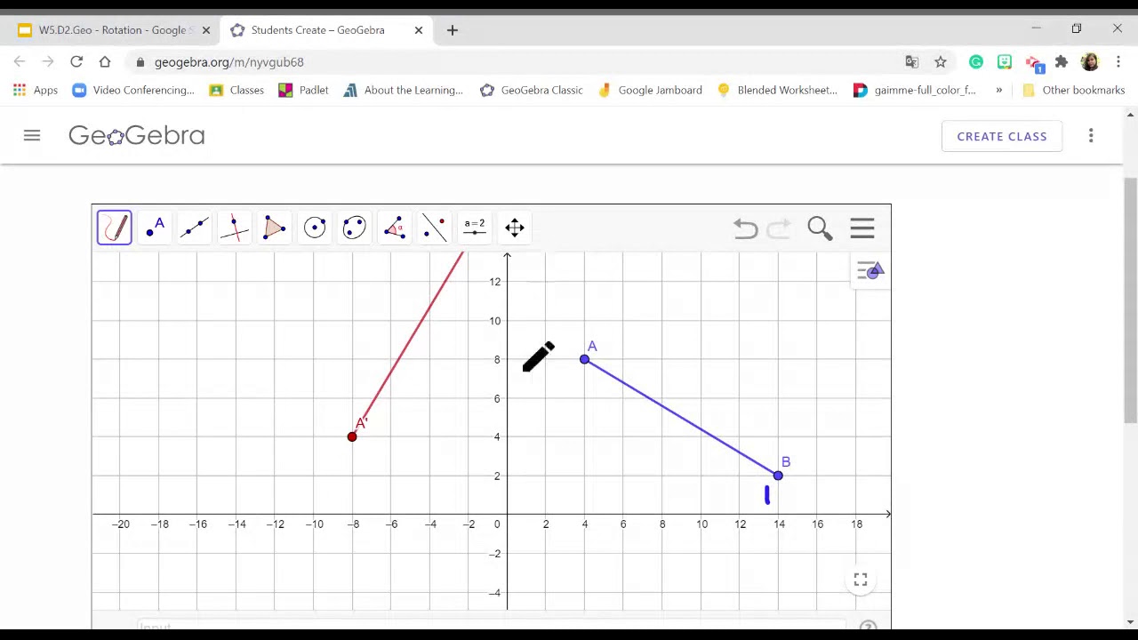
Task: Open the Classes bookmark folder
Action: point(236,90)
